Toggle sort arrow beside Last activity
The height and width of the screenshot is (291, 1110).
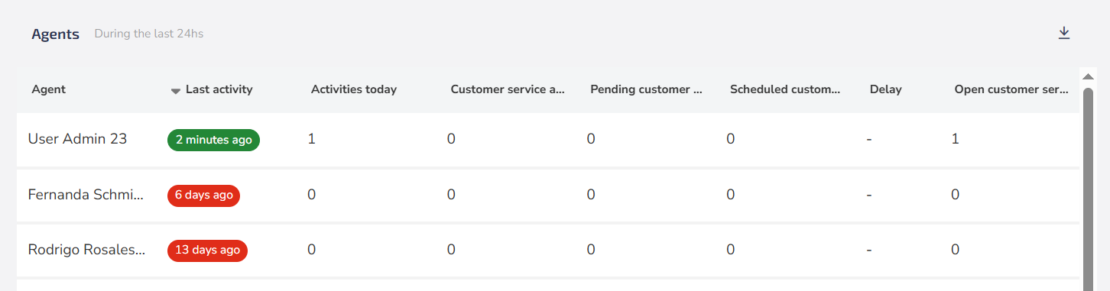(176, 91)
